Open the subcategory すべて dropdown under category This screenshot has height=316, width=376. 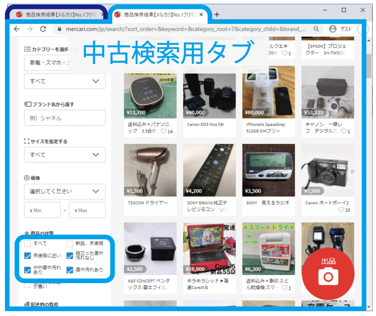(65, 81)
